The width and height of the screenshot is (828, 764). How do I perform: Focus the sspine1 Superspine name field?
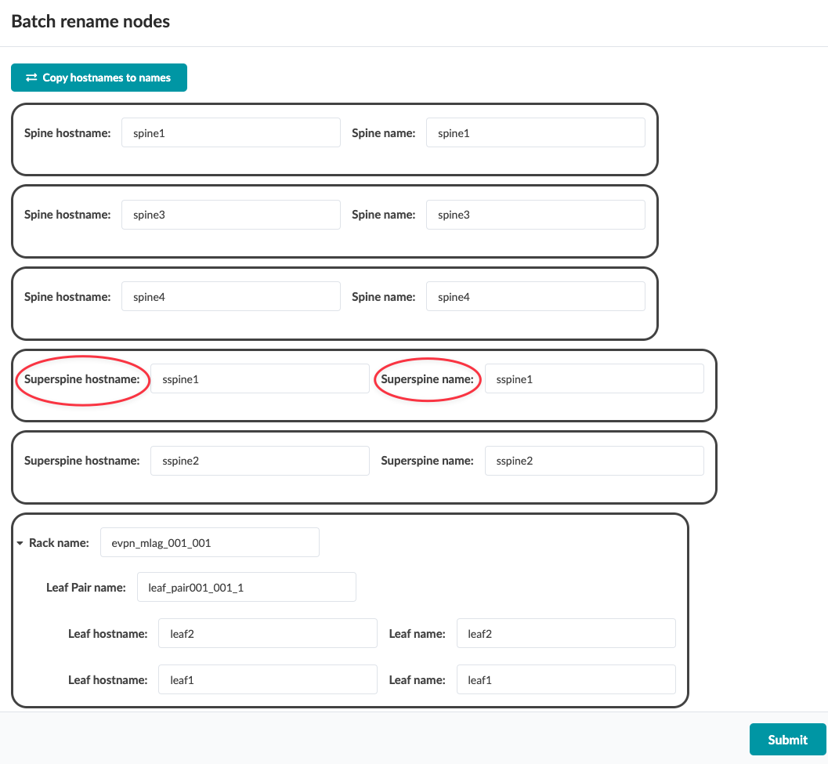point(594,378)
